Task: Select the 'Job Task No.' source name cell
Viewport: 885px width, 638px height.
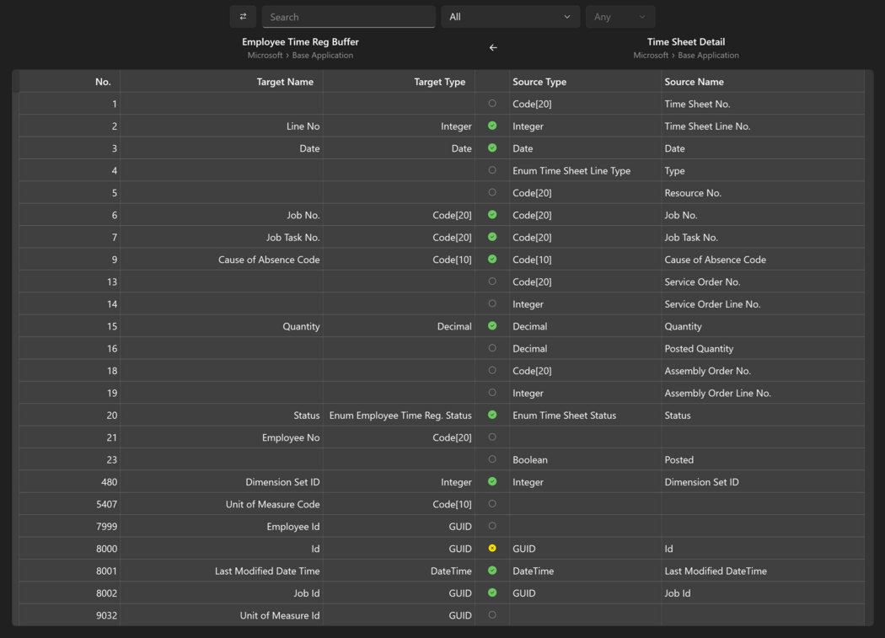Action: [x=763, y=237]
